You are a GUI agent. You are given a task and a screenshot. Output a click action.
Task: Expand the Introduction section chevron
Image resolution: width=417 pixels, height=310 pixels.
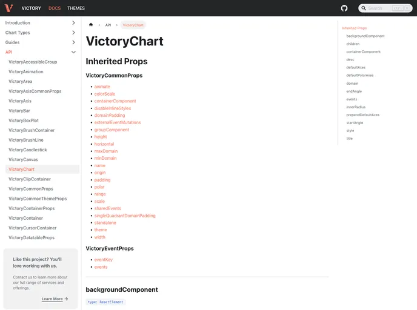[x=74, y=23]
